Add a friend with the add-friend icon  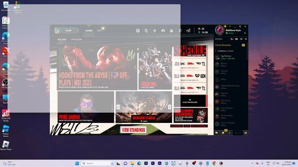point(232,39)
